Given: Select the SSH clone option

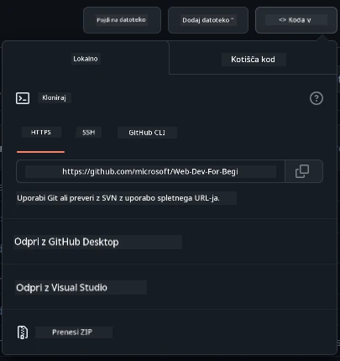Looking at the screenshot, I should [88, 132].
